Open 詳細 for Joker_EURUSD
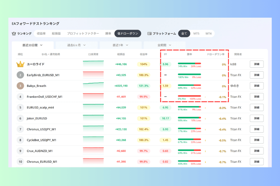 [257, 118]
